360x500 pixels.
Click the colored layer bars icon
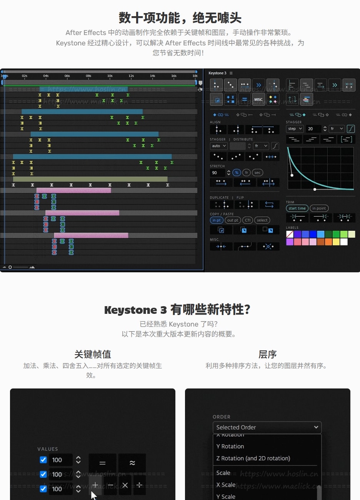307,99
